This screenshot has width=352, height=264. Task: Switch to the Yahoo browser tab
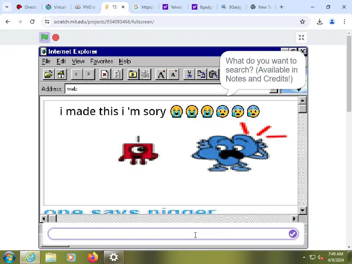point(173,7)
